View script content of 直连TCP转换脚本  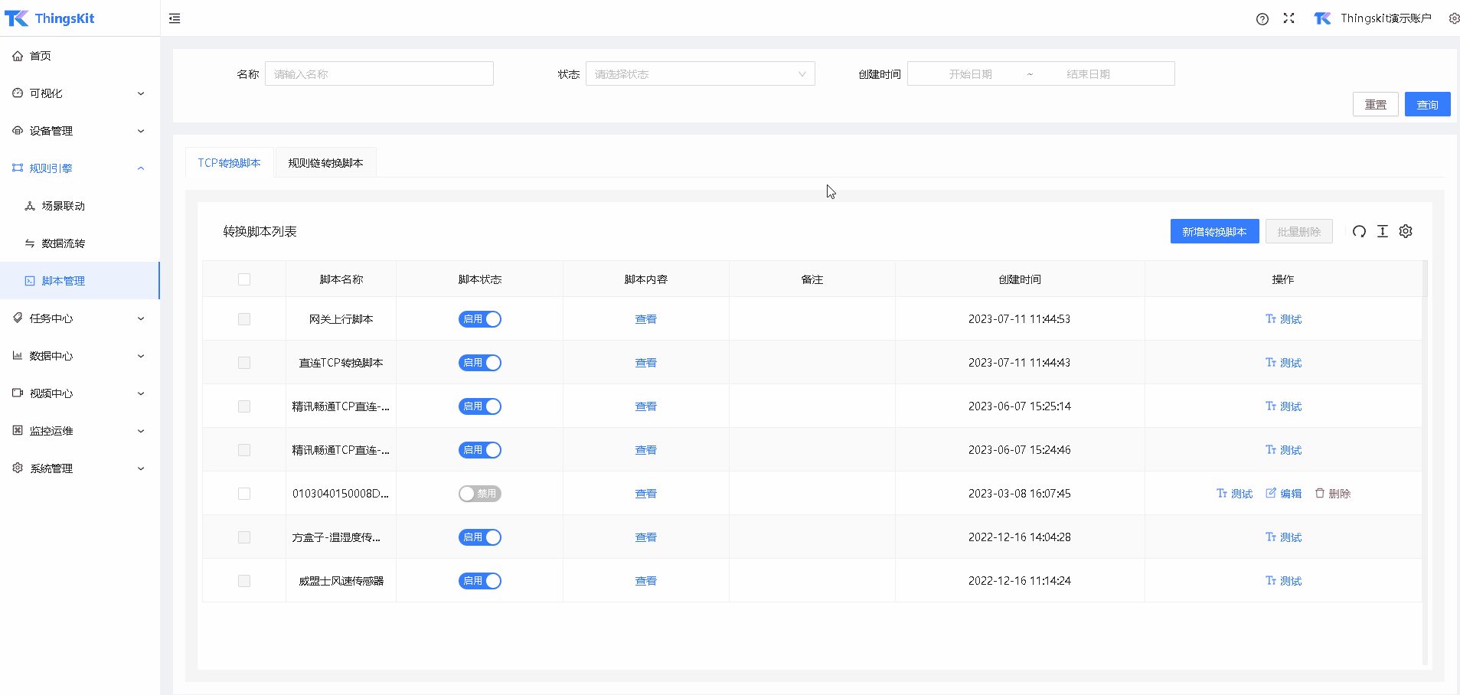645,363
